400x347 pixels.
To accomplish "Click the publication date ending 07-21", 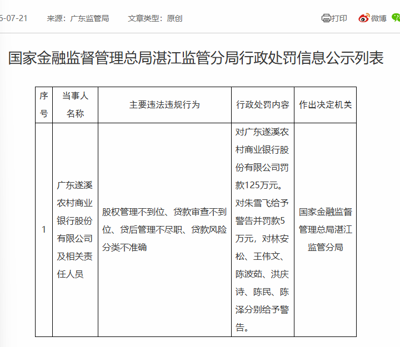I will [x=13, y=18].
